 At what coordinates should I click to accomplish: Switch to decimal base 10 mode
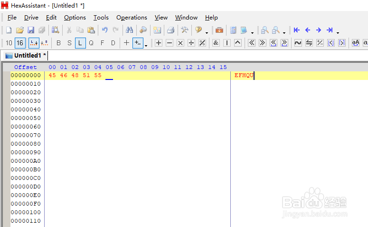point(9,43)
